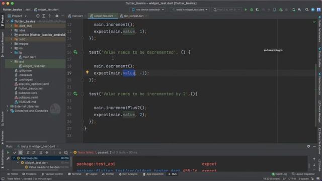
Task: Select pubspec.yaml in the project tree
Action: 28,98
